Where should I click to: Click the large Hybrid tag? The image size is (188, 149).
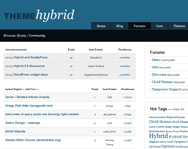tap(158, 136)
